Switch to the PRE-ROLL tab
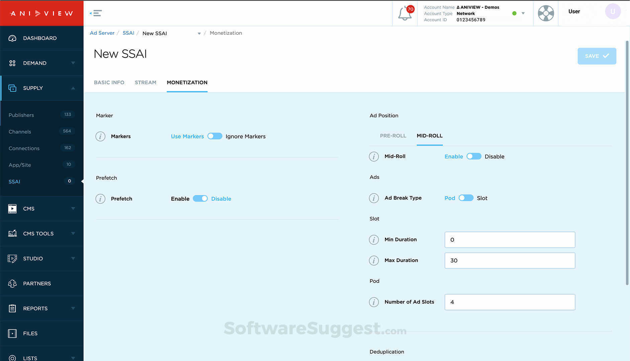630x361 pixels. coord(393,136)
